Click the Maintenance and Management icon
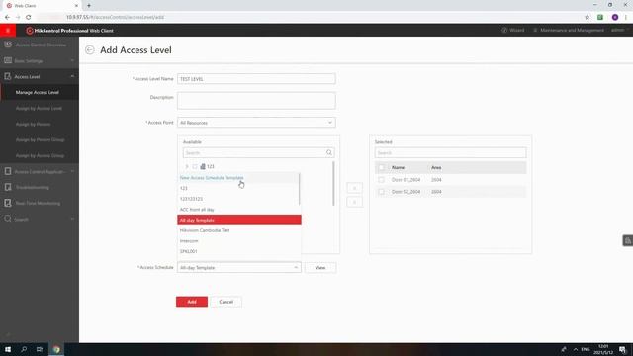 click(535, 30)
